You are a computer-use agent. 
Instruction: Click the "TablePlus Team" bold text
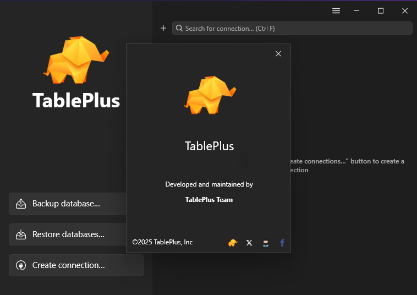click(x=209, y=200)
